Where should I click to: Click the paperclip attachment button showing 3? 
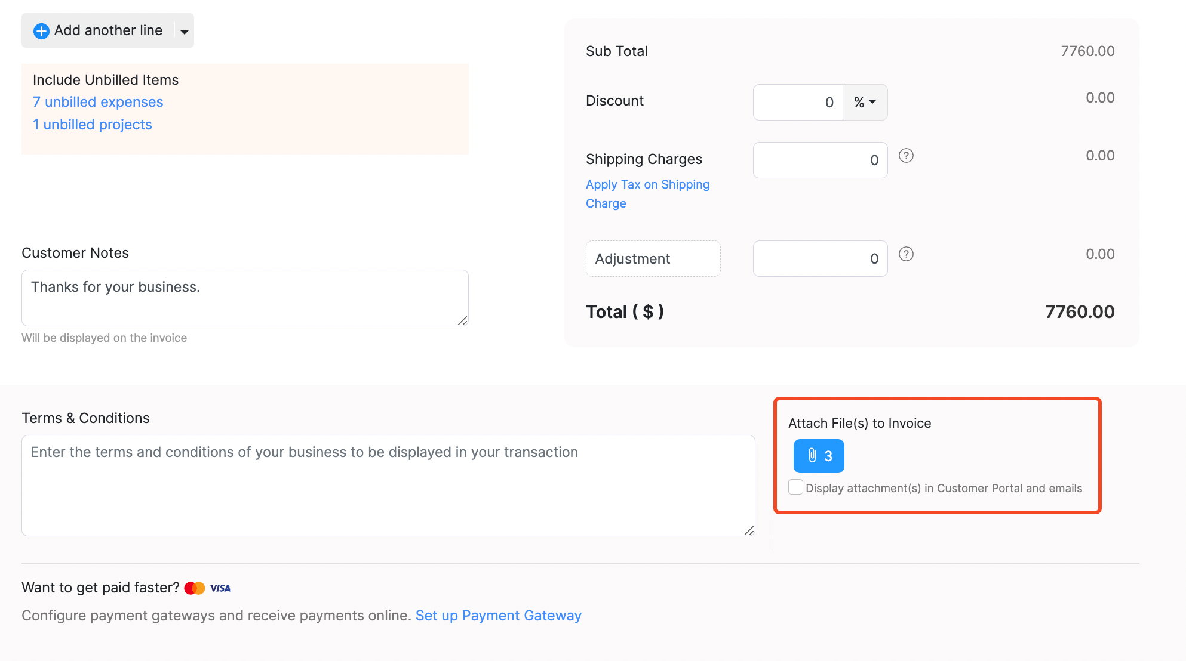click(818, 456)
